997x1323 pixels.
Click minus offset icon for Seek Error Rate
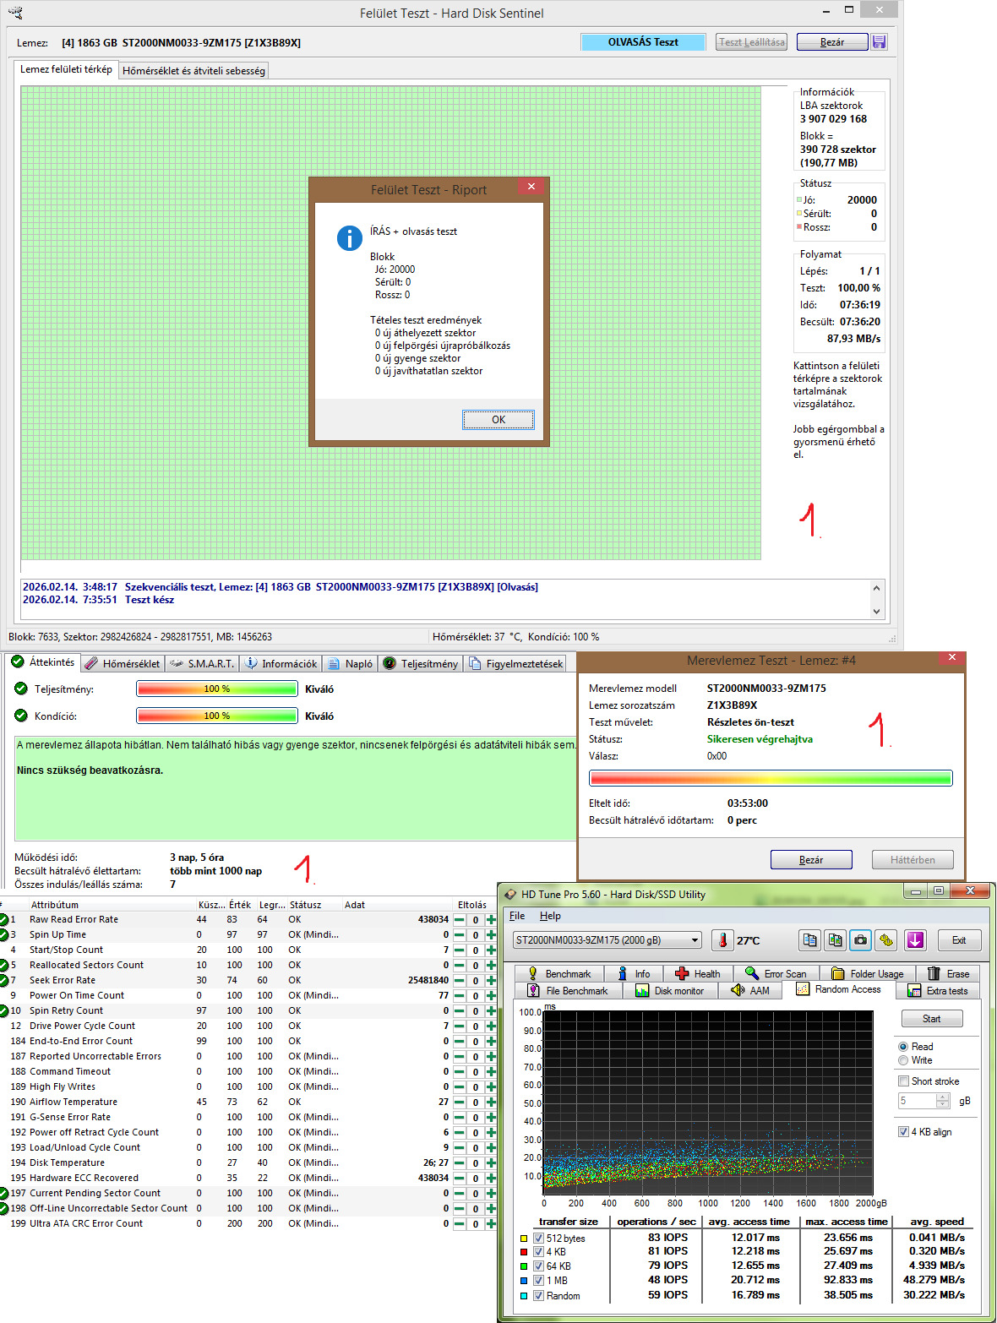tap(460, 981)
